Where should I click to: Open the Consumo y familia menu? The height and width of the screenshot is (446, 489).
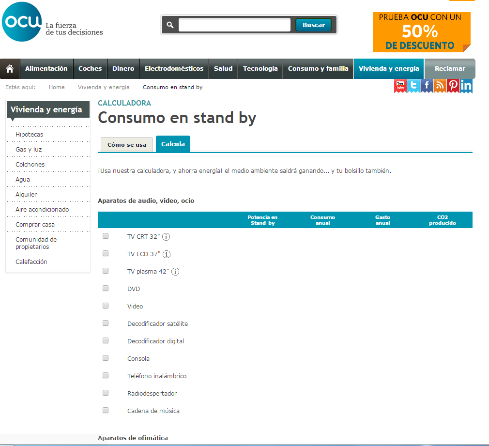[x=318, y=69]
